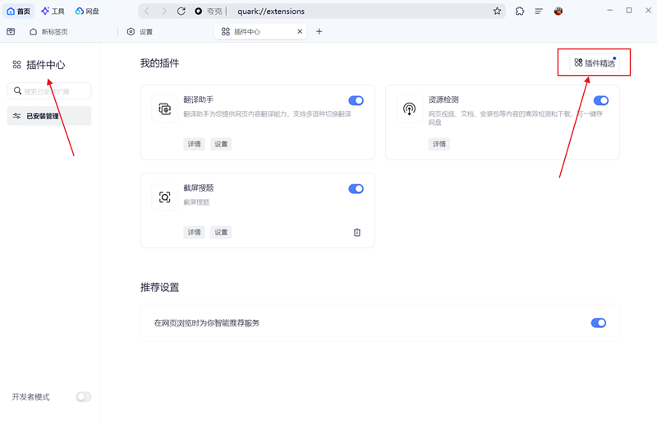Screen dimensions: 657x421
Task: Click the 插件中心 sidebar heading
Action: (x=46, y=65)
